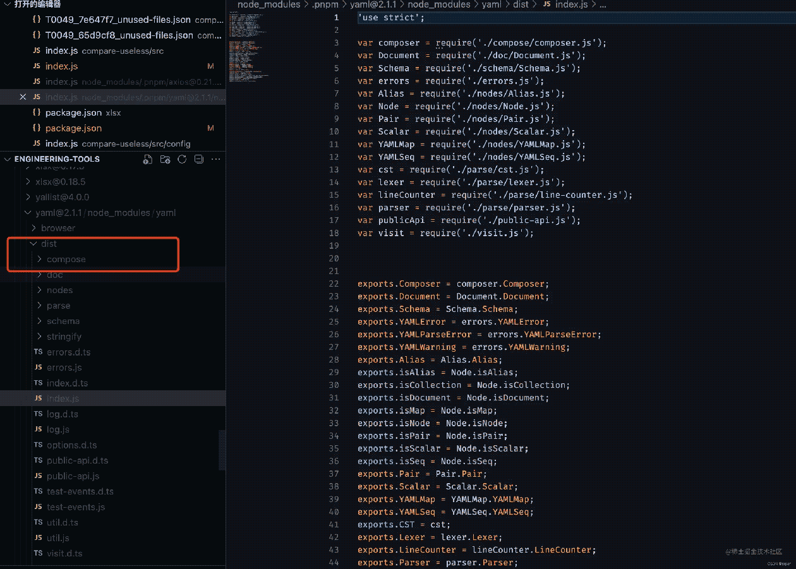This screenshot has width=796, height=569.
Task: Click the yaml breadcrumb before dist
Action: tap(492, 4)
